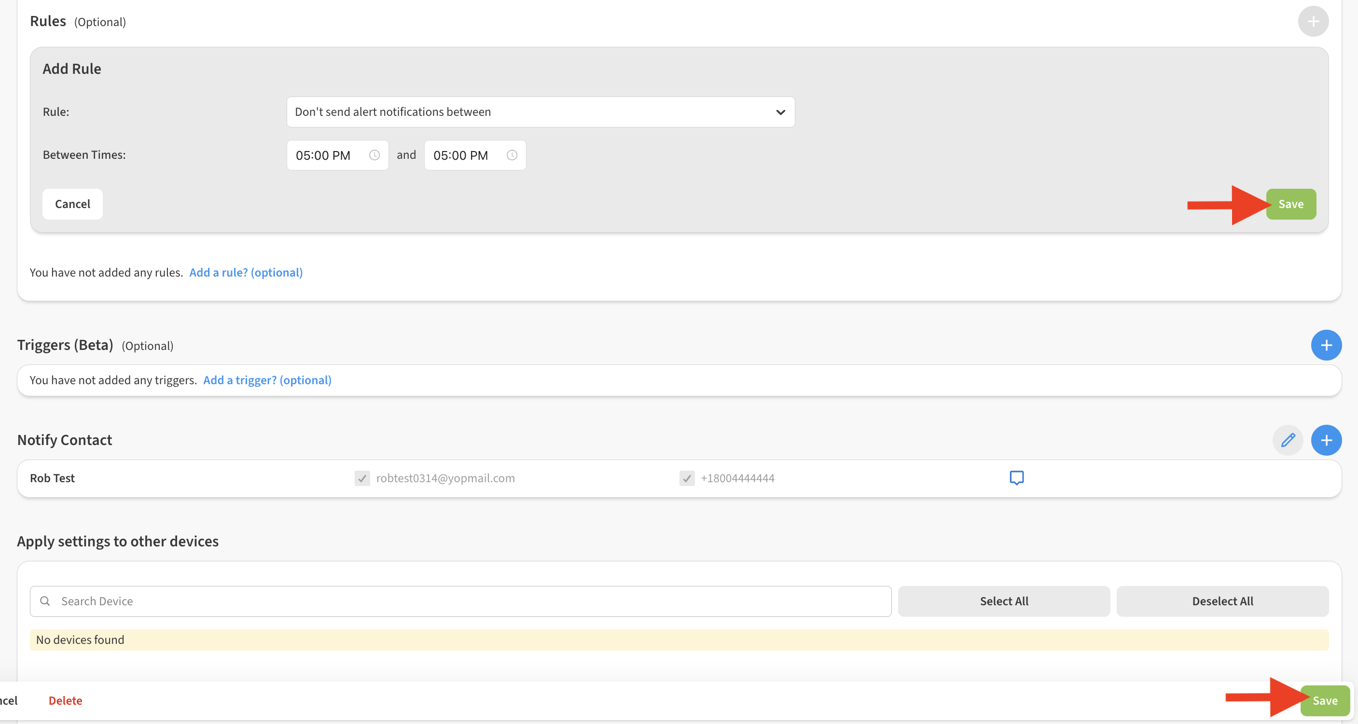1358x724 pixels.
Task: Click Add a trigger? (optional) link
Action: pyautogui.click(x=267, y=380)
